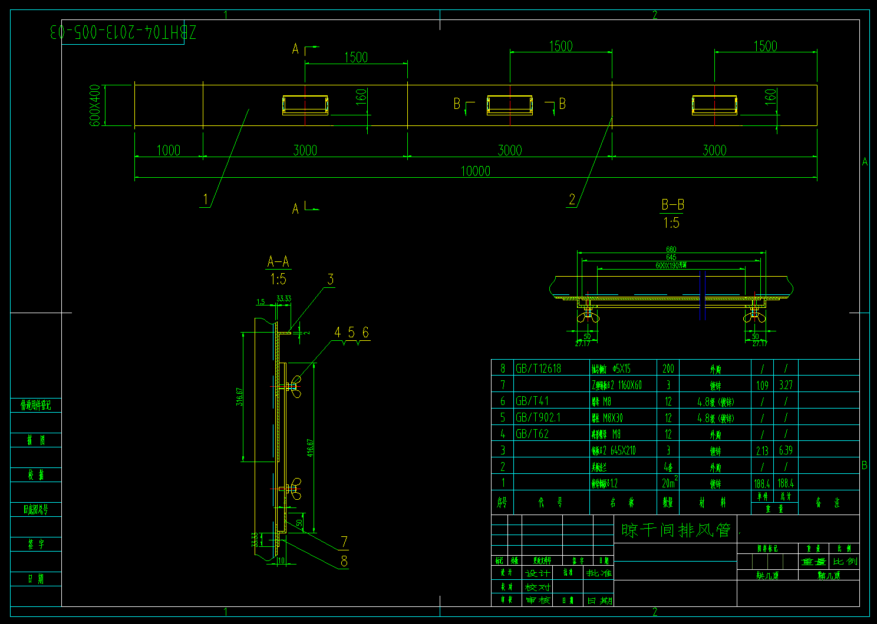Select the total weight value 6.39
The image size is (877, 624).
[x=786, y=450]
